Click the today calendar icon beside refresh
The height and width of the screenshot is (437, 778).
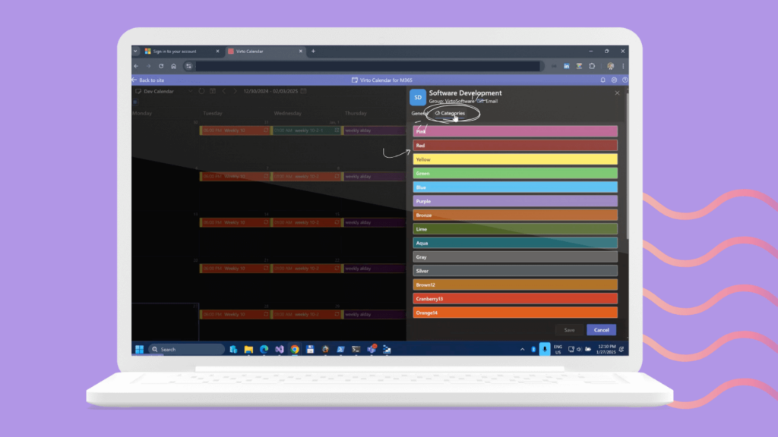[x=213, y=91]
